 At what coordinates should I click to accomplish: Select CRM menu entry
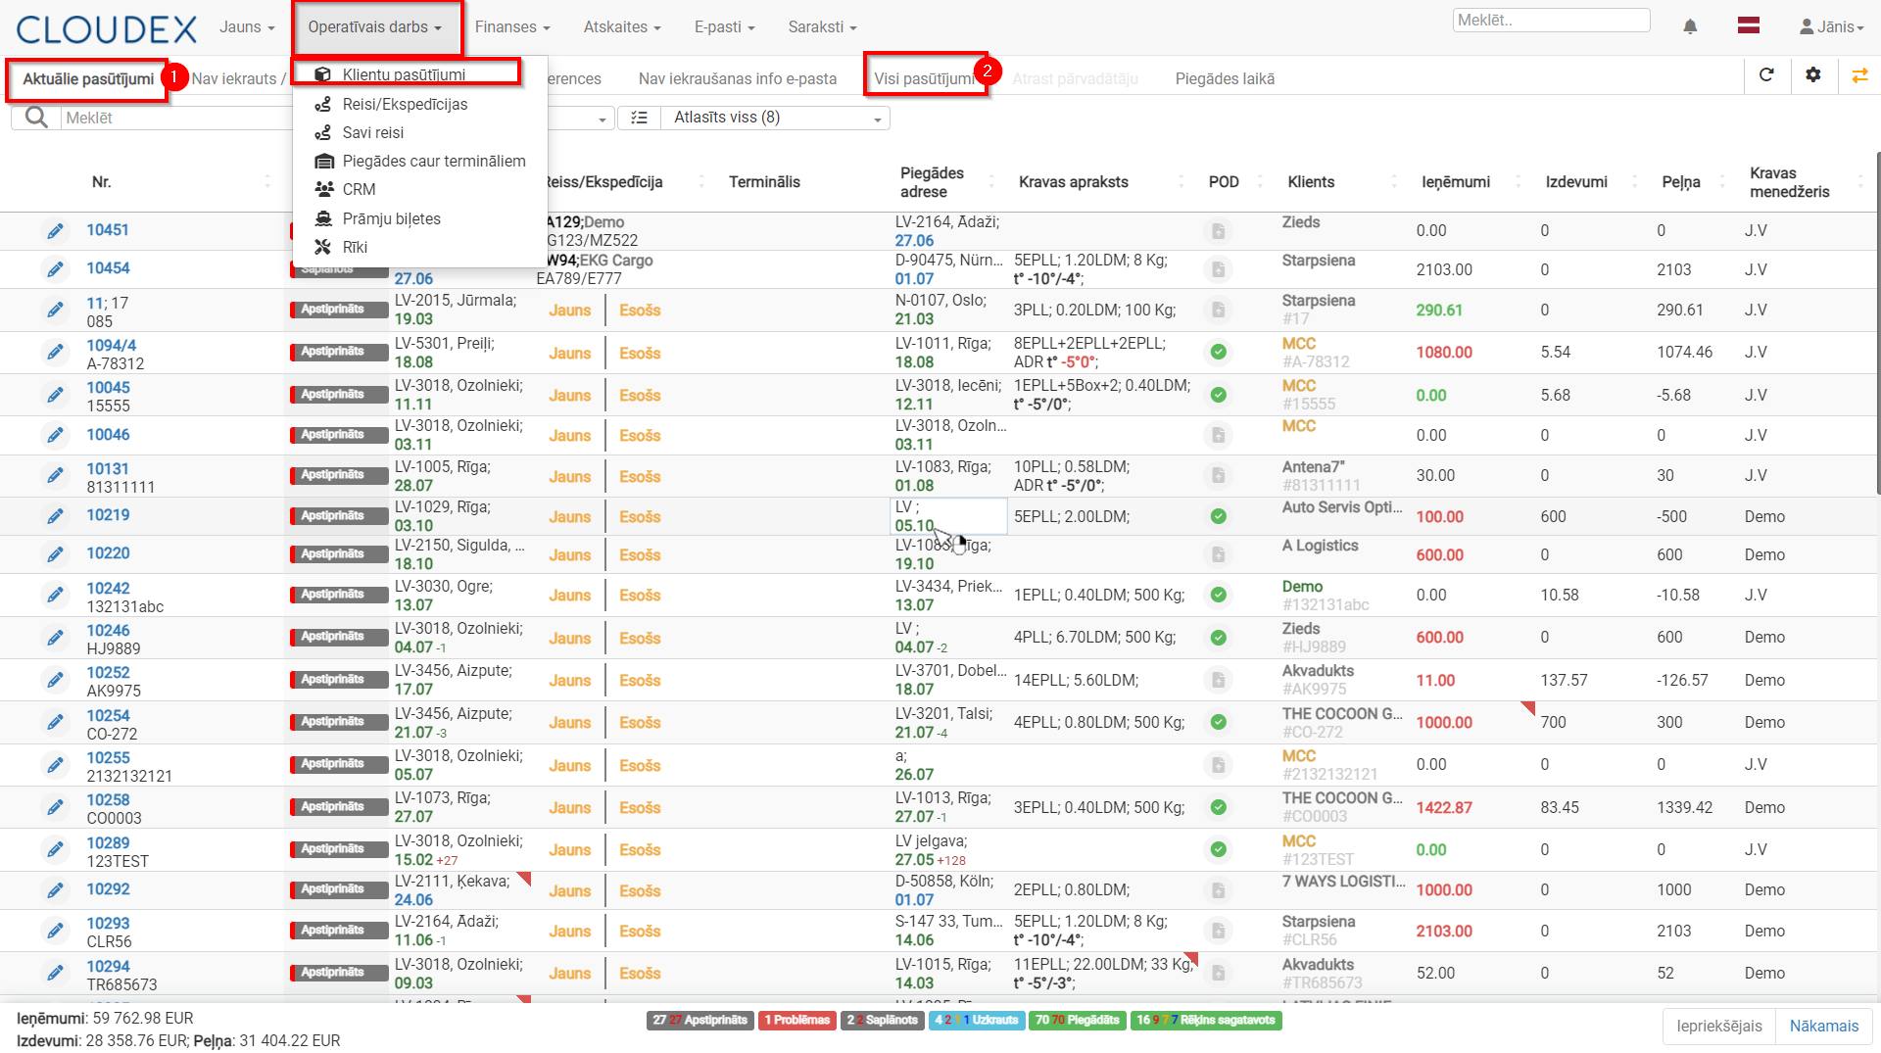(359, 189)
